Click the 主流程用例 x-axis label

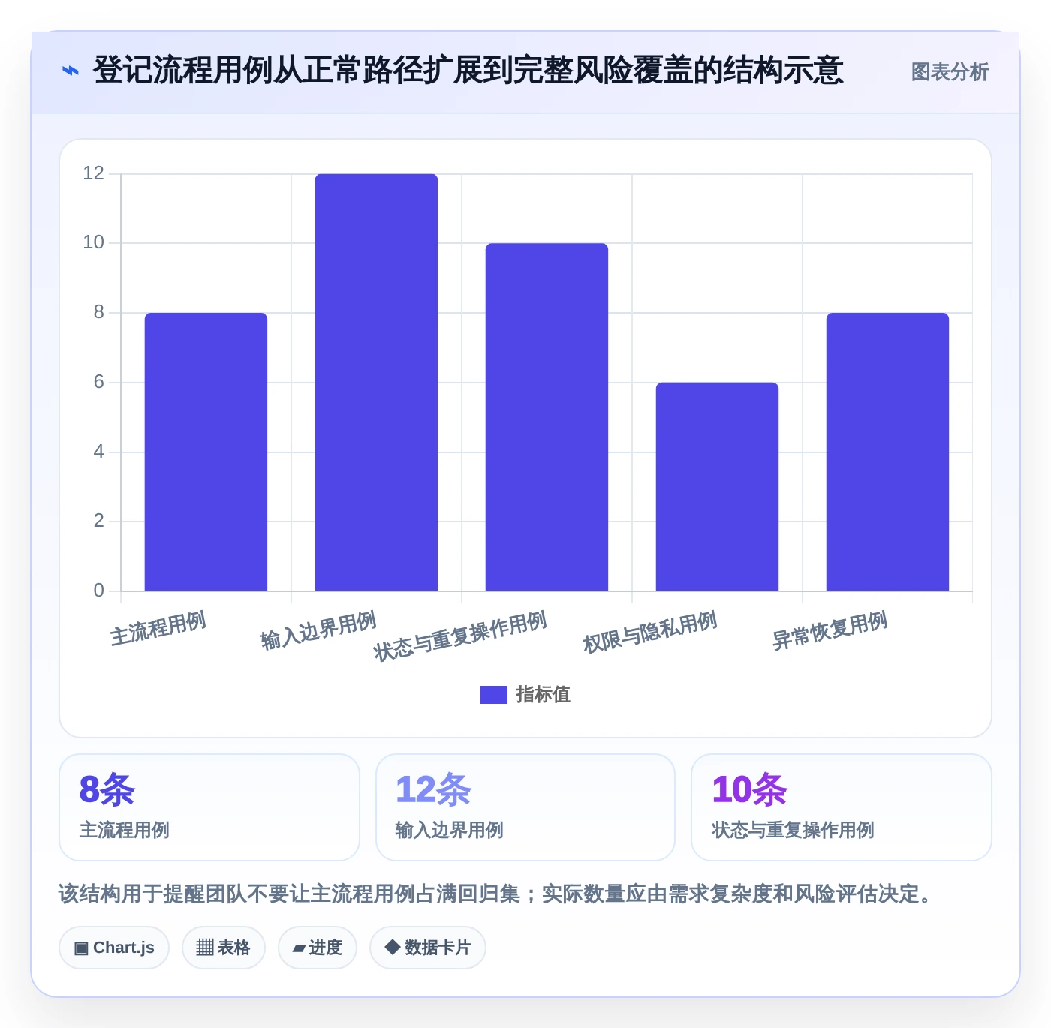[x=158, y=628]
